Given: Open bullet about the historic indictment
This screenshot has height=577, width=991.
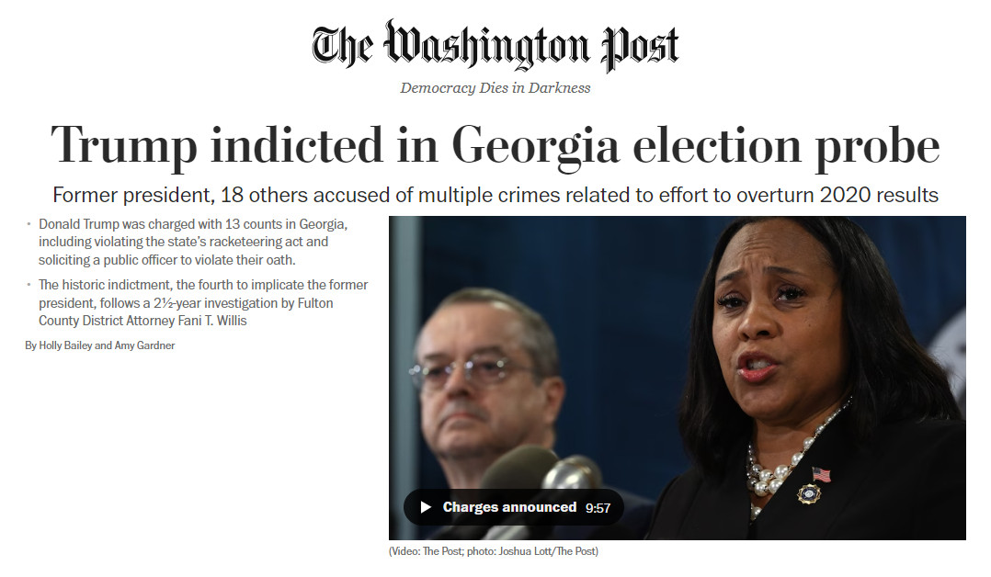Looking at the screenshot, I should [203, 302].
